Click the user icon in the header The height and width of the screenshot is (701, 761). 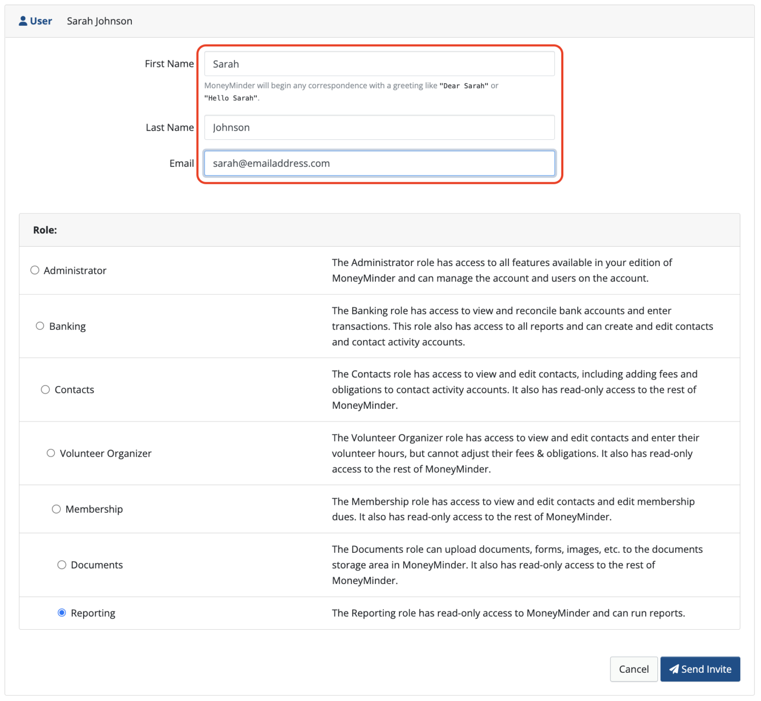22,20
